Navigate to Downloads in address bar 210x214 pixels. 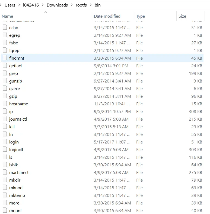57,5
